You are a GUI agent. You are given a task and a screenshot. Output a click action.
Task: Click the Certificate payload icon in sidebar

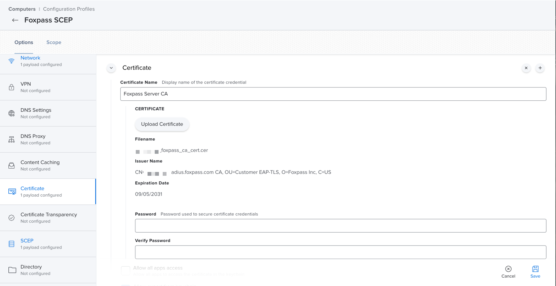[x=12, y=192]
